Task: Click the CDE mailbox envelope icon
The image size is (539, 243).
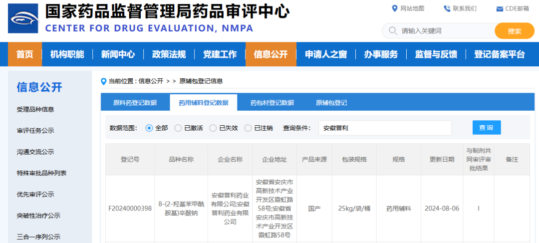Action: tap(500, 9)
